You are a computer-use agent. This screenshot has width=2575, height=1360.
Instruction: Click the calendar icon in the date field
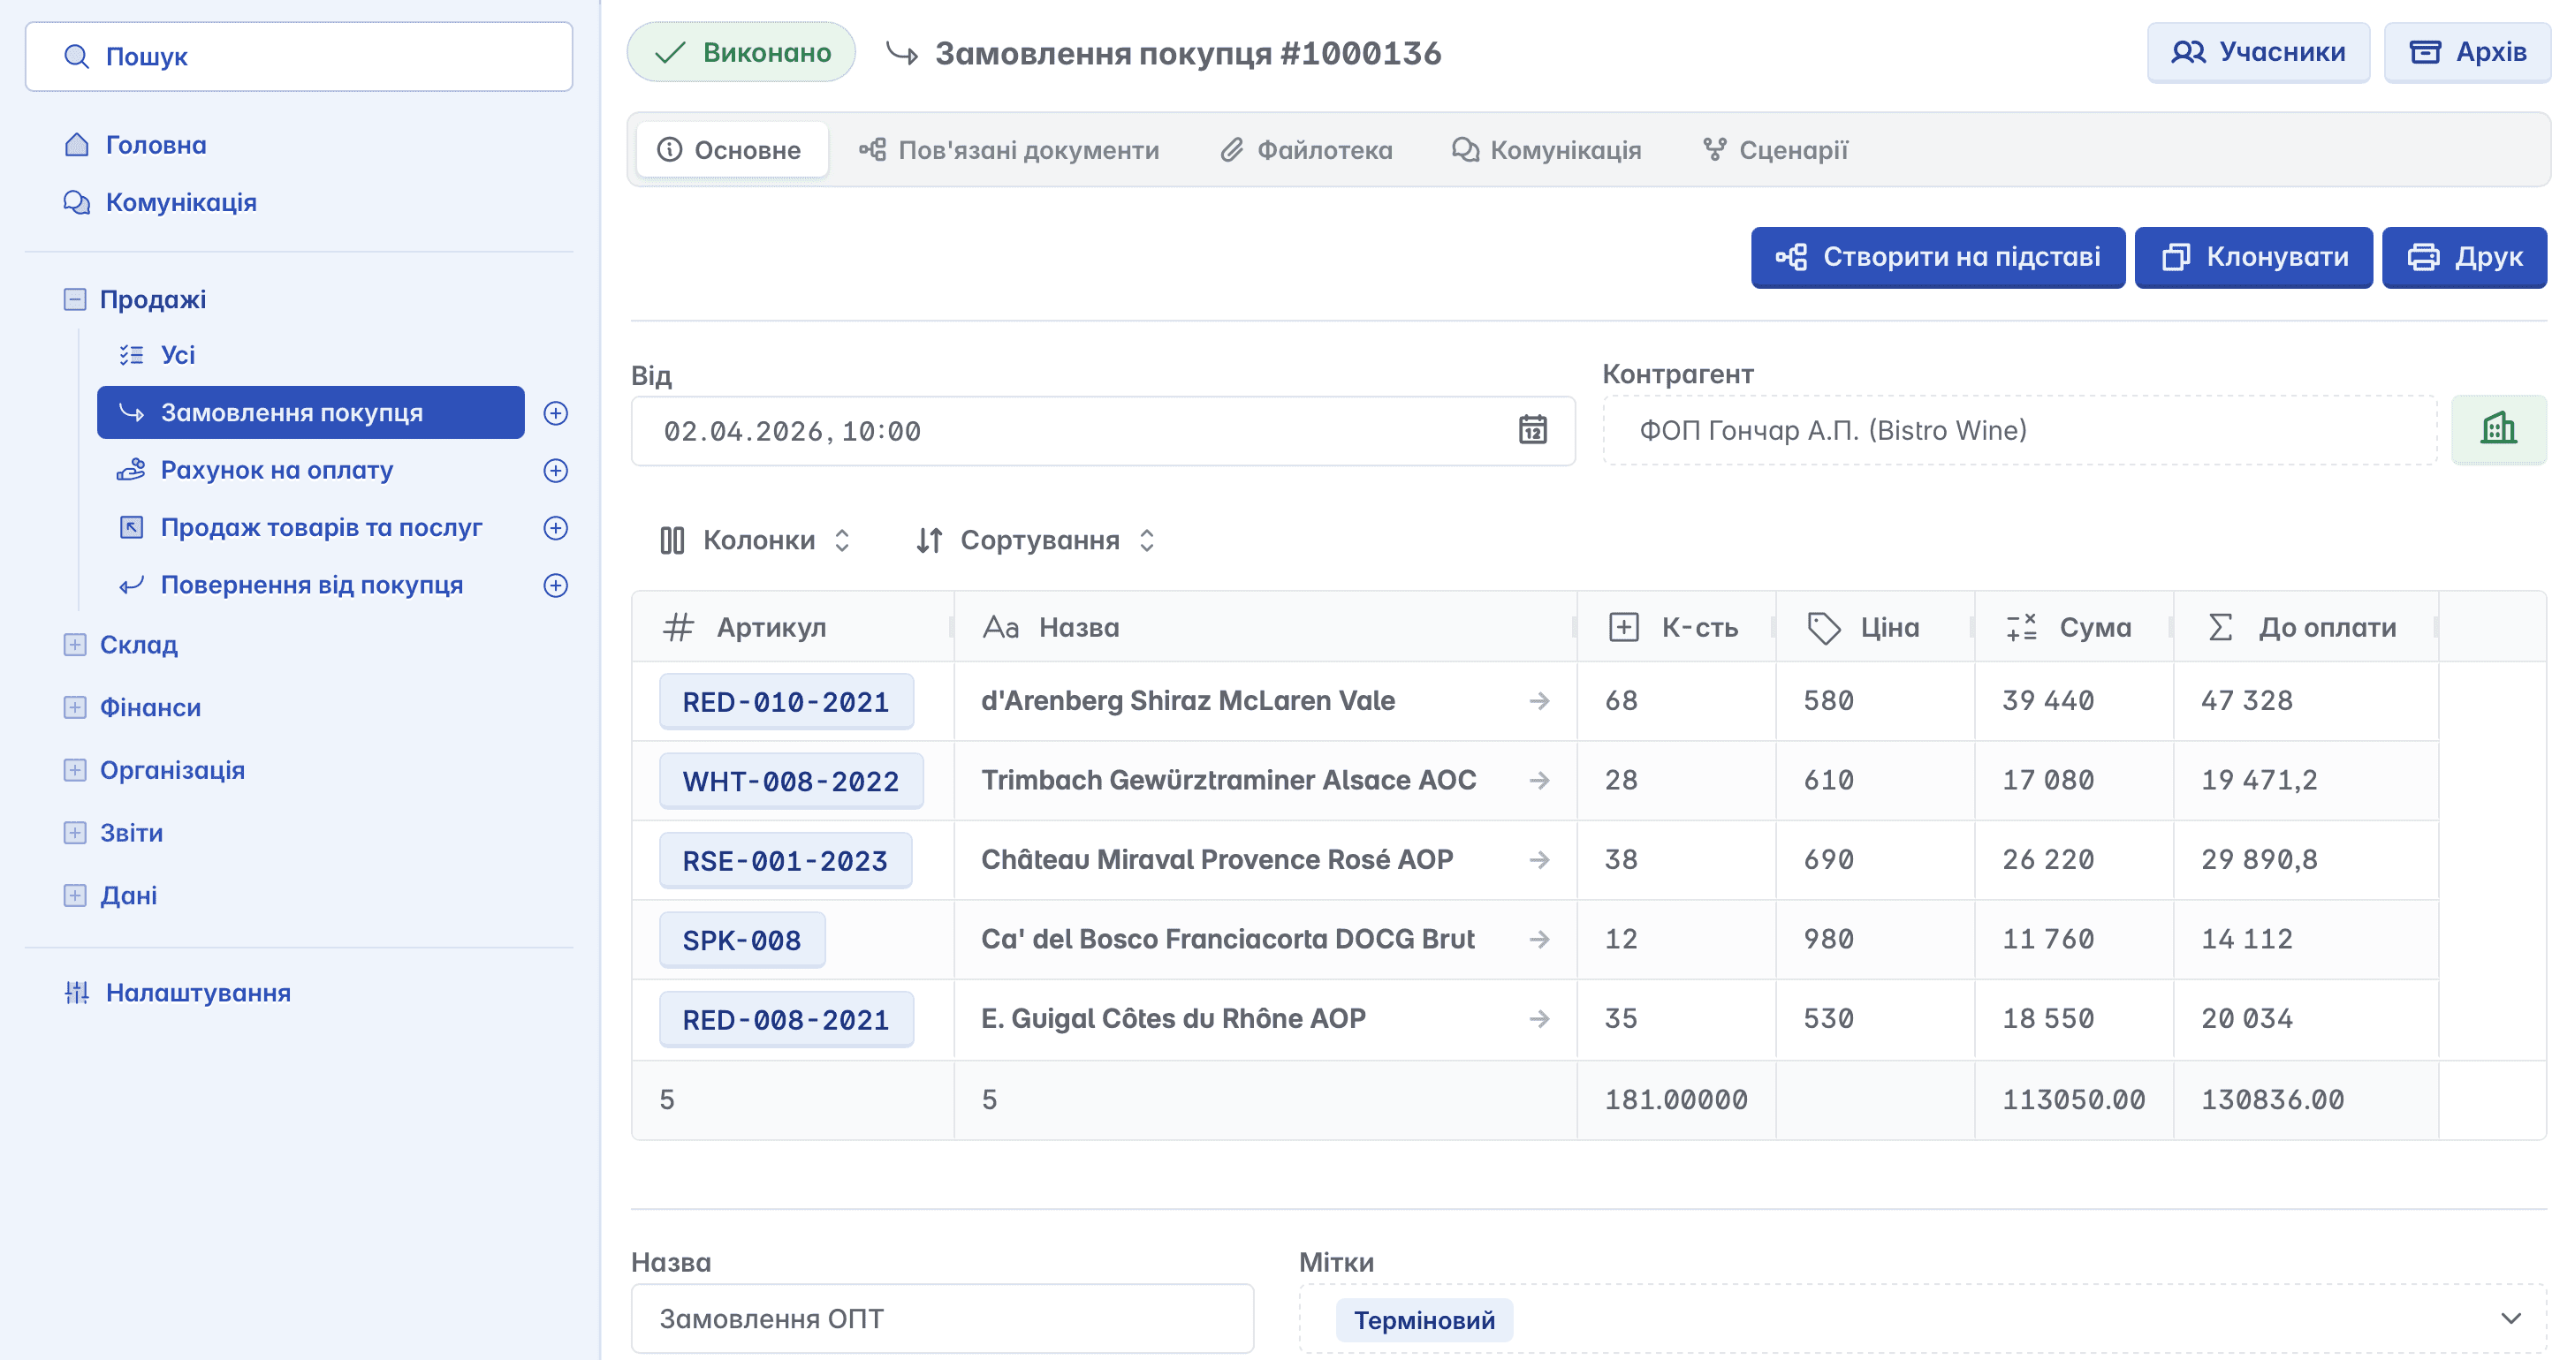[x=1531, y=430]
